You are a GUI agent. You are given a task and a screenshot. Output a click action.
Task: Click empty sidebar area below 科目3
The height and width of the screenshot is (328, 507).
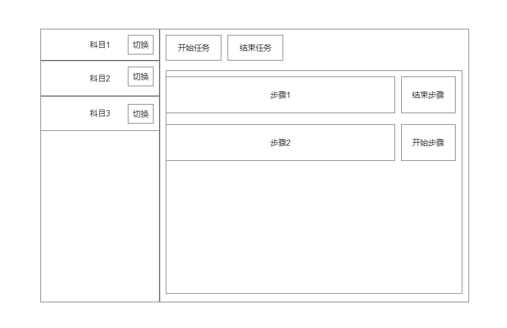point(100,214)
